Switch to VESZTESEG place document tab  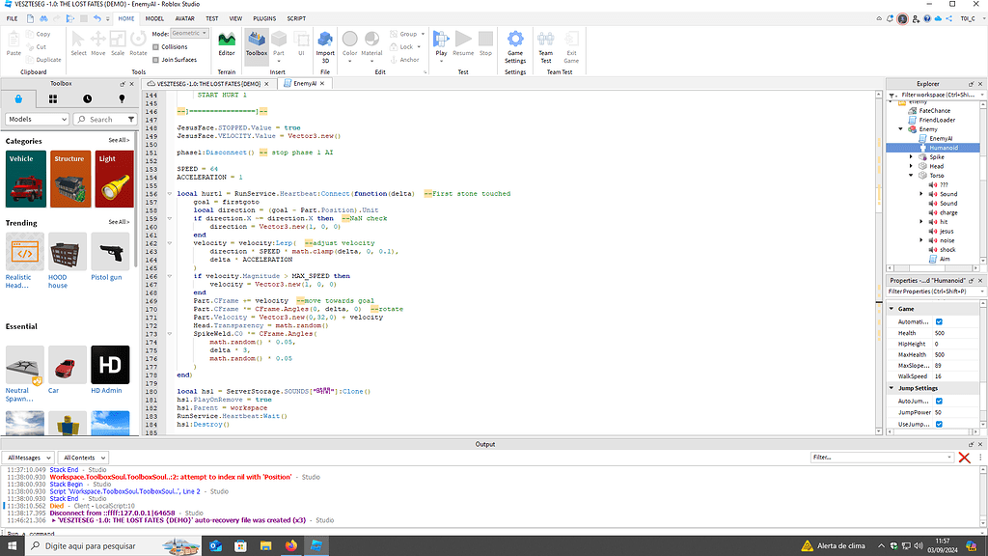[x=208, y=84]
